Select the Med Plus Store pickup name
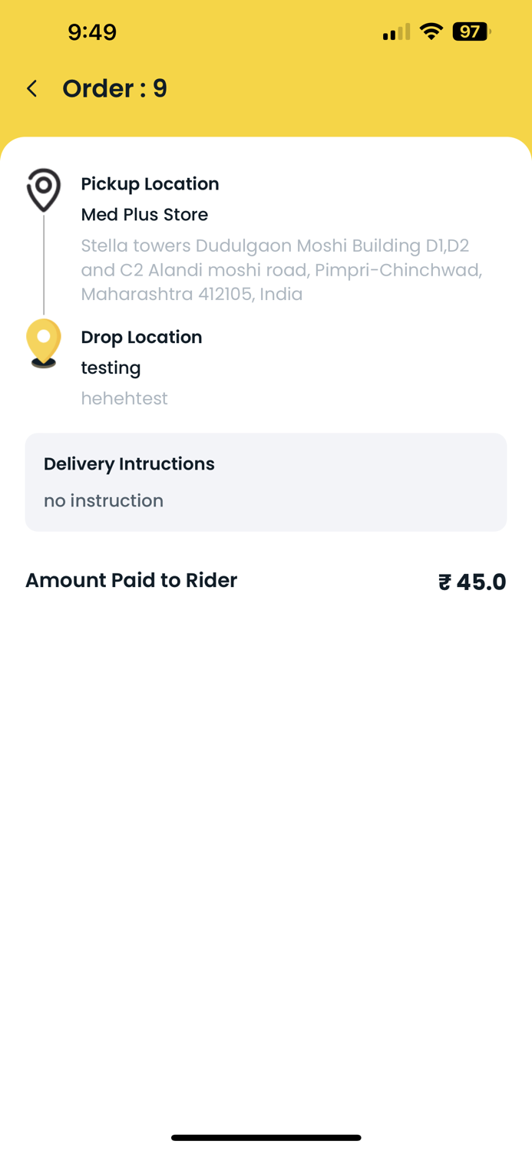 (x=144, y=215)
